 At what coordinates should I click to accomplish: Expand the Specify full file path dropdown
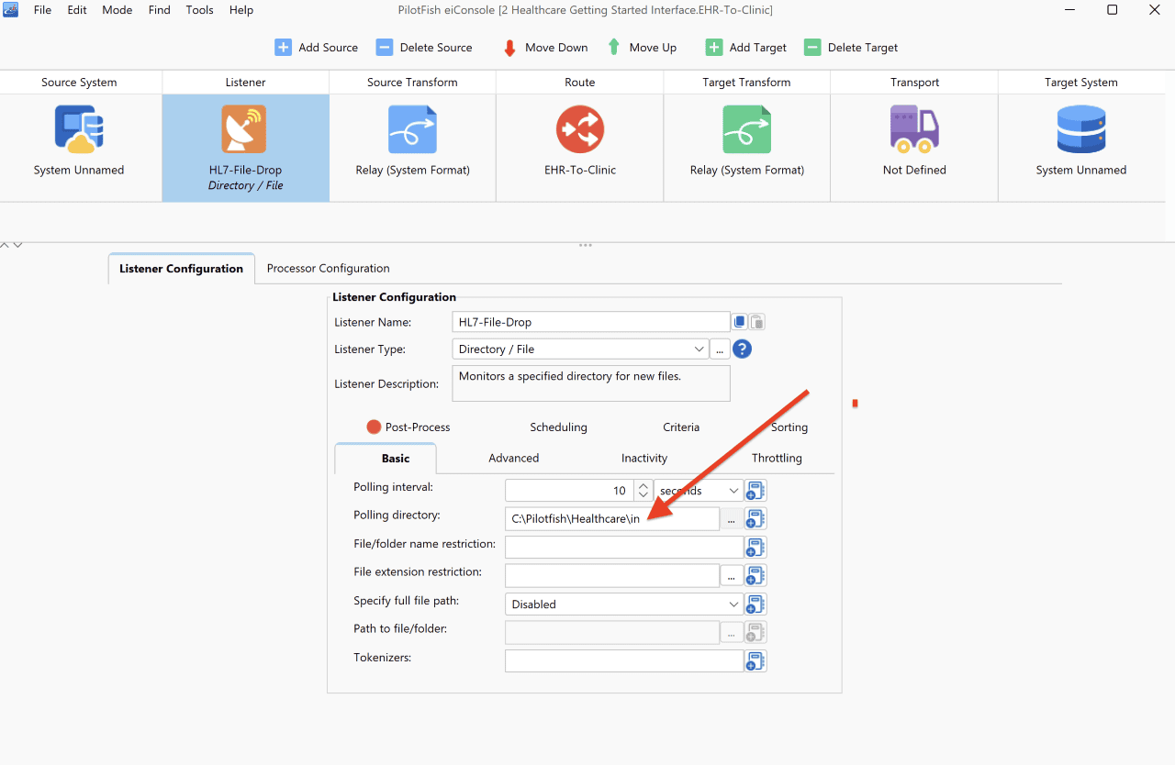coord(624,604)
